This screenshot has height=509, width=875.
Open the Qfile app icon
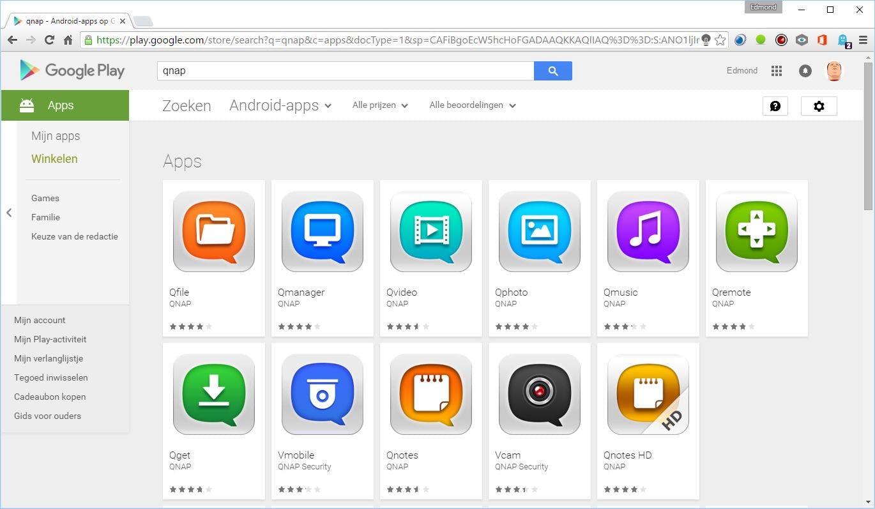pos(214,231)
